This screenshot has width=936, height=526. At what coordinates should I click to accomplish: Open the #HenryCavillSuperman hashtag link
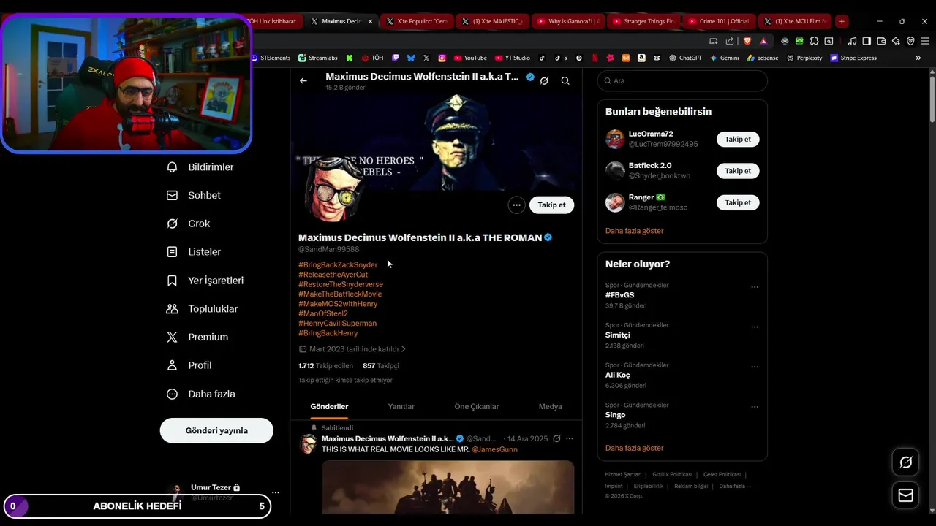(x=337, y=323)
